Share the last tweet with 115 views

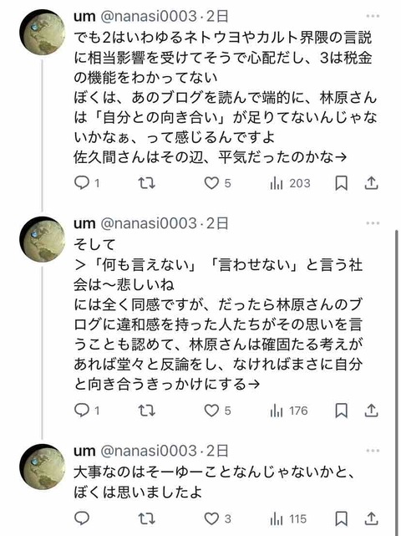371,519
